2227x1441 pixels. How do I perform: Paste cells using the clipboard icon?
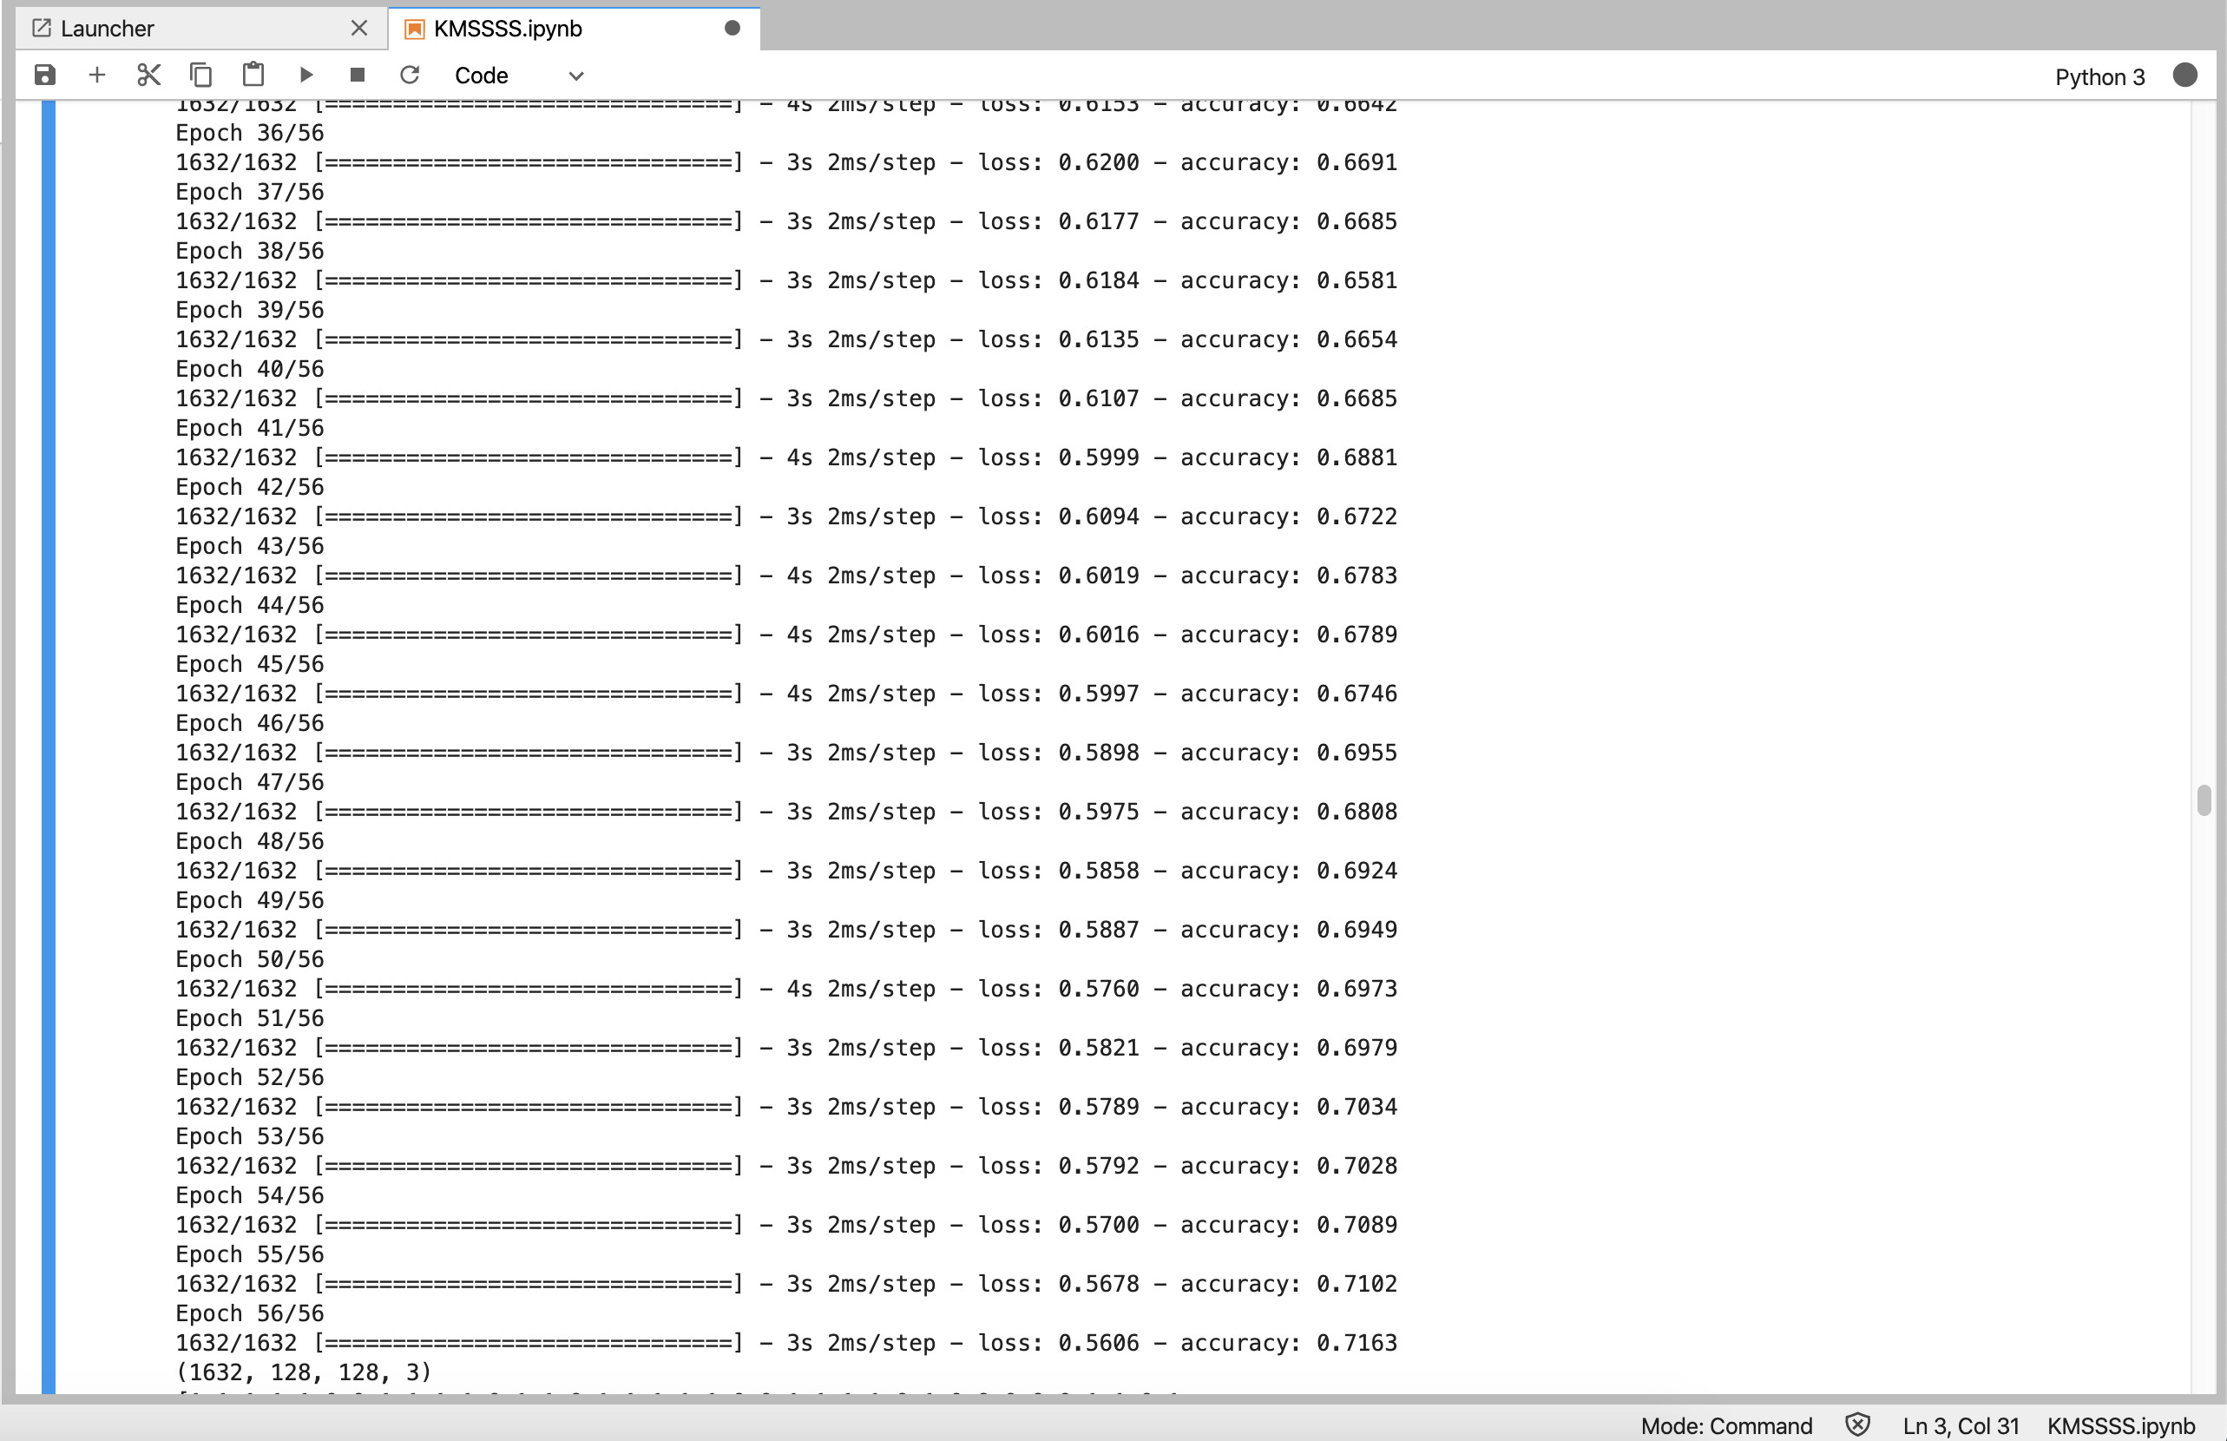click(253, 75)
